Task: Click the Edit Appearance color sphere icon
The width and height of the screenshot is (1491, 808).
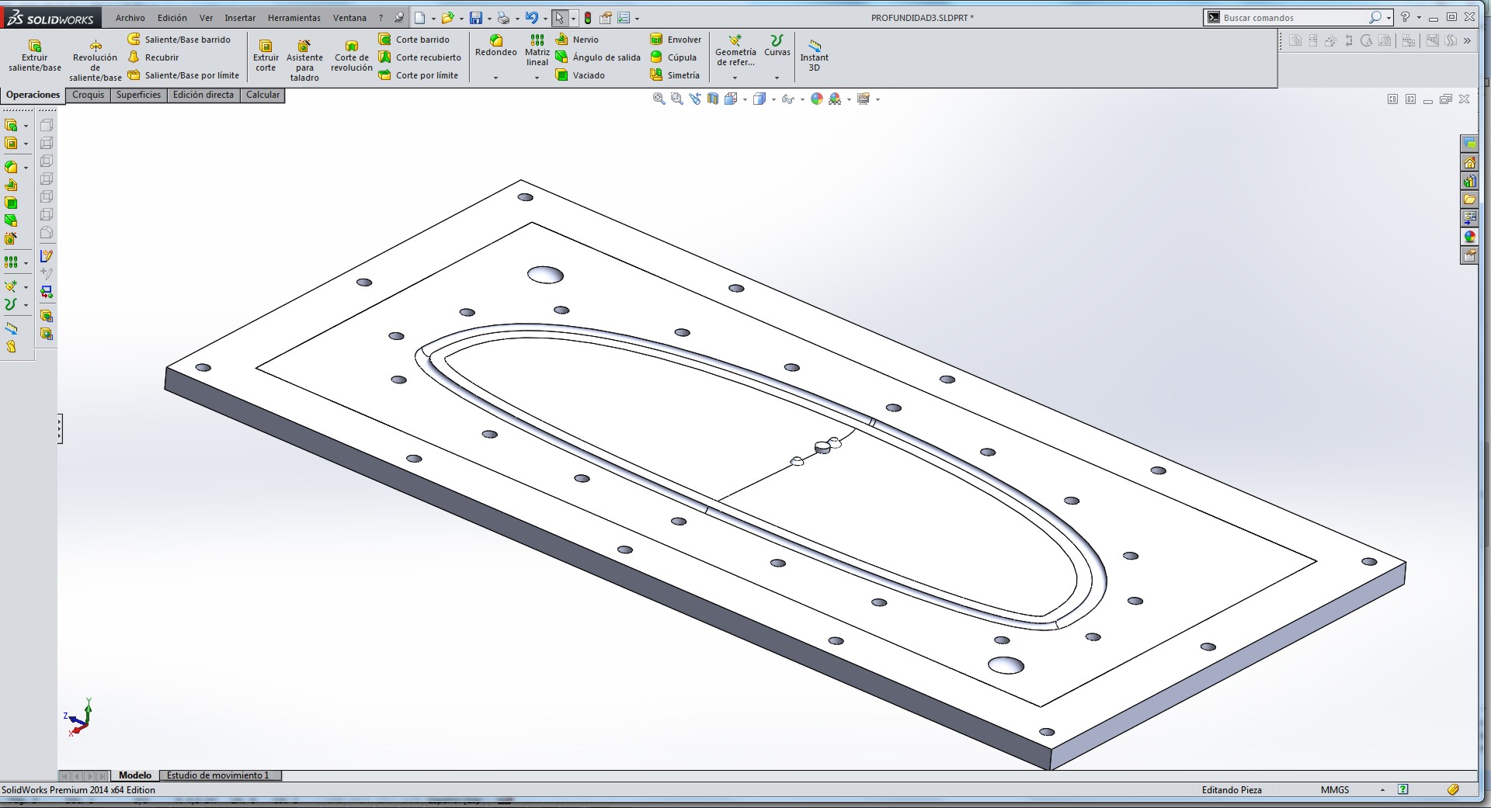Action: click(x=816, y=99)
